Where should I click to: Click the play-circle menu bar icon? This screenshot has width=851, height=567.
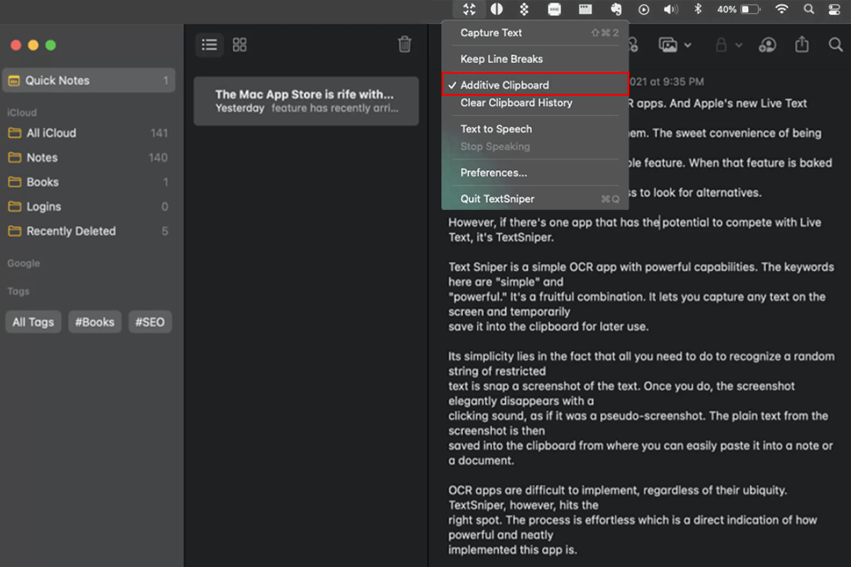point(644,9)
